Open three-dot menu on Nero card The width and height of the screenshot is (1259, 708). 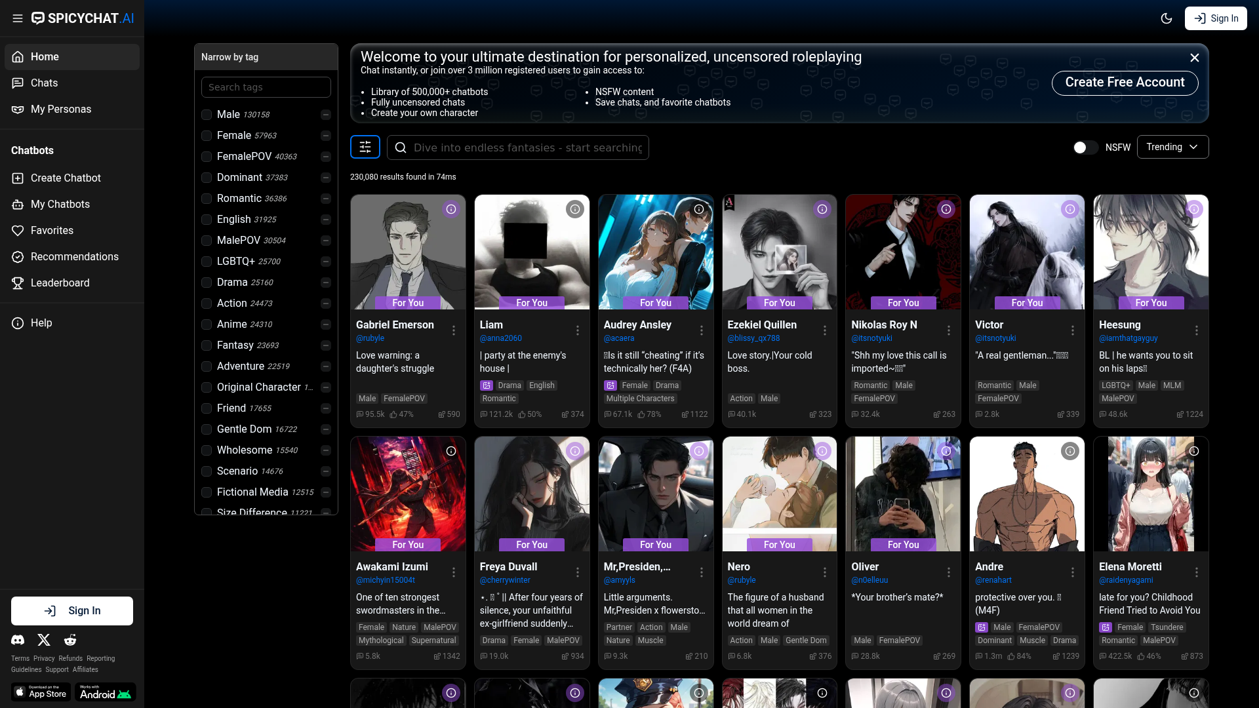825,572
